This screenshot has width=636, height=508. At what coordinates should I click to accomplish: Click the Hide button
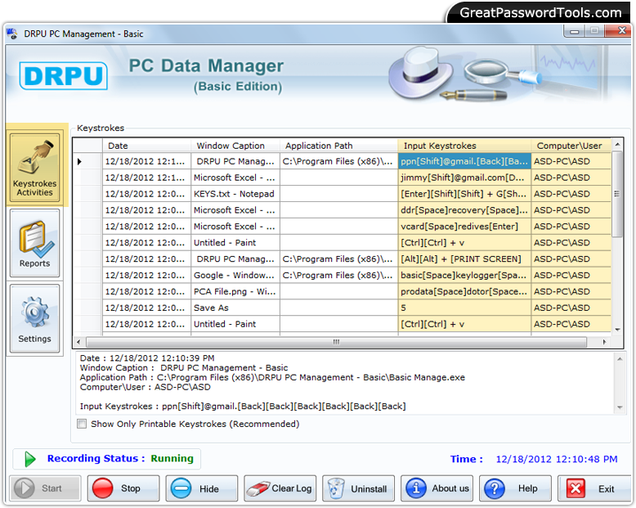[x=202, y=488]
